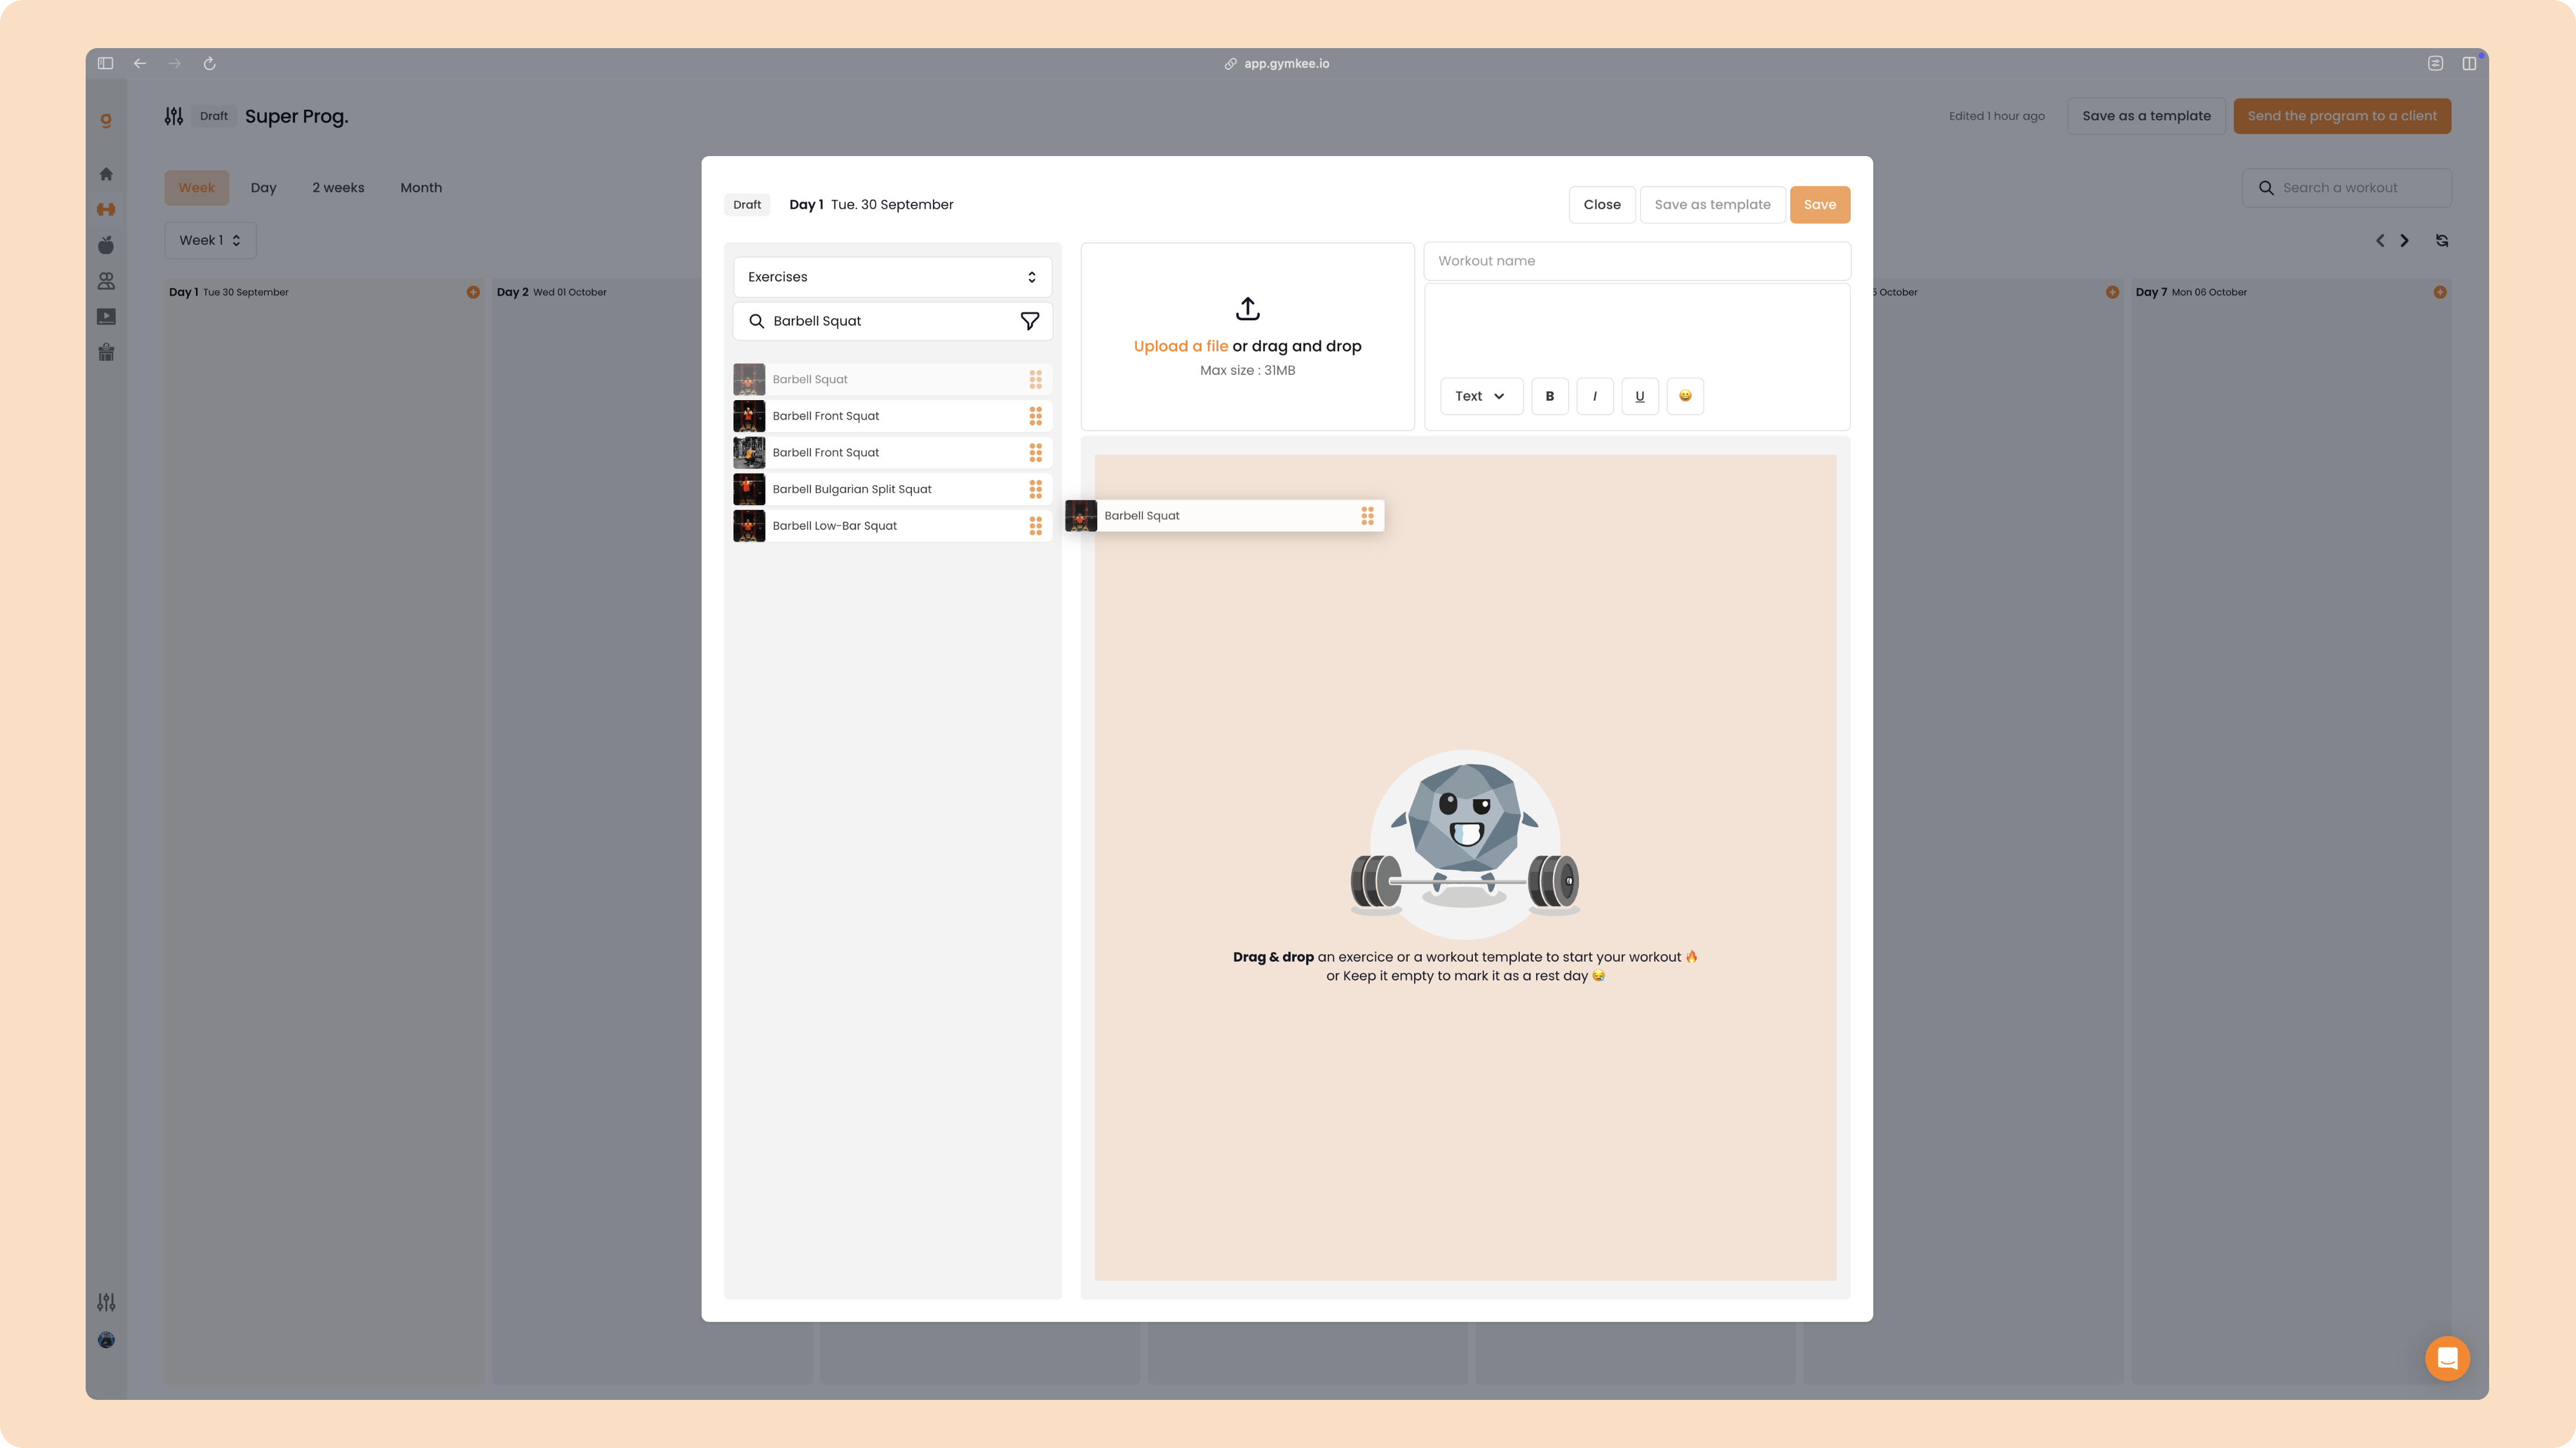The image size is (2576, 1448).
Task: Click the orange Save button
Action: [x=1820, y=205]
